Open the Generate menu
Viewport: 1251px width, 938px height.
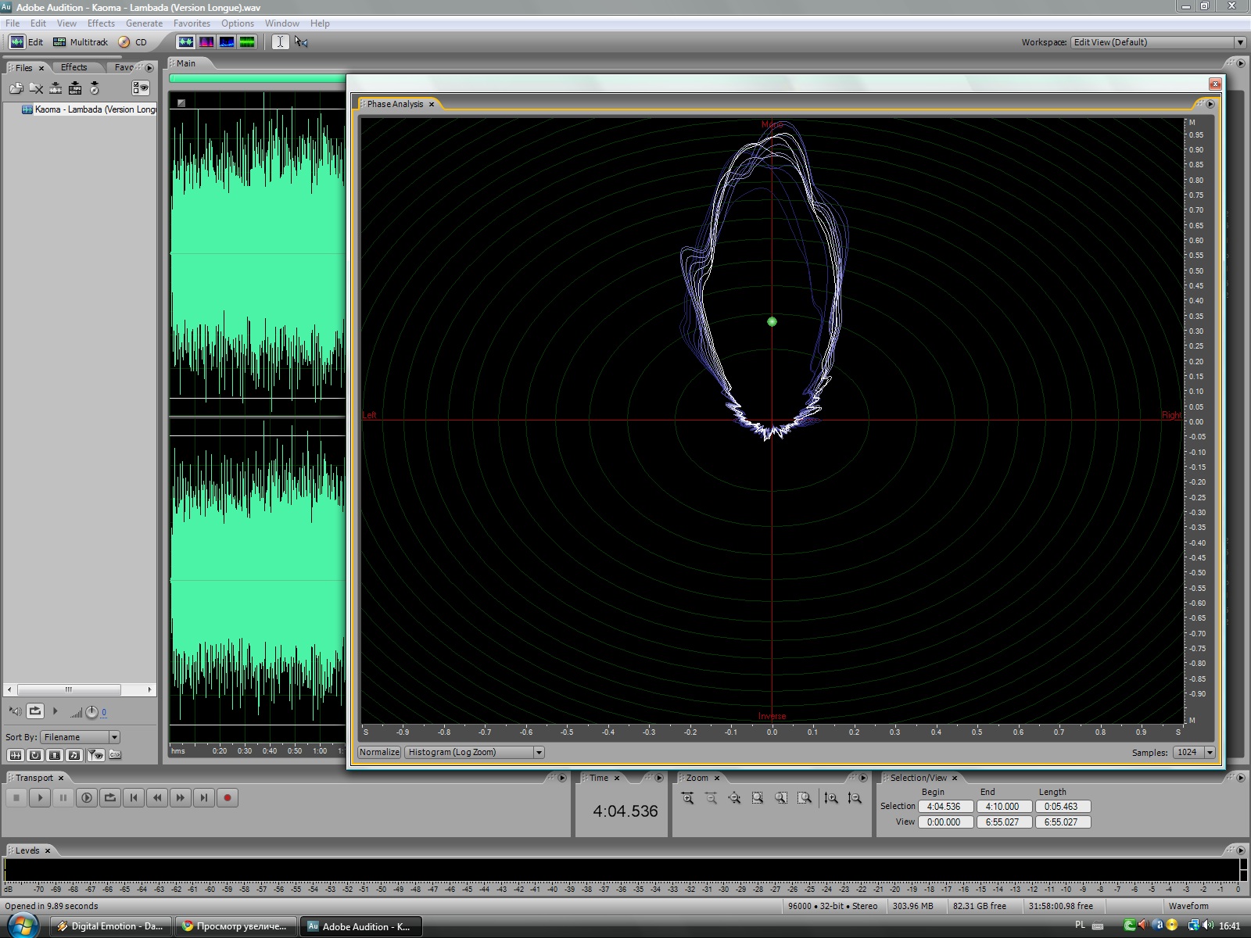(x=144, y=23)
